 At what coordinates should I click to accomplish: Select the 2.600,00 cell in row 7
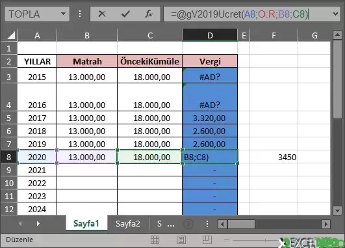(210, 144)
